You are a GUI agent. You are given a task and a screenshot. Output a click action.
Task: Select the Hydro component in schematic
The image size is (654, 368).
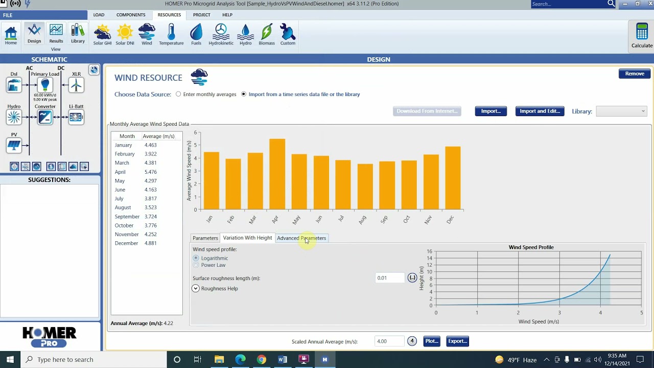pos(14,117)
